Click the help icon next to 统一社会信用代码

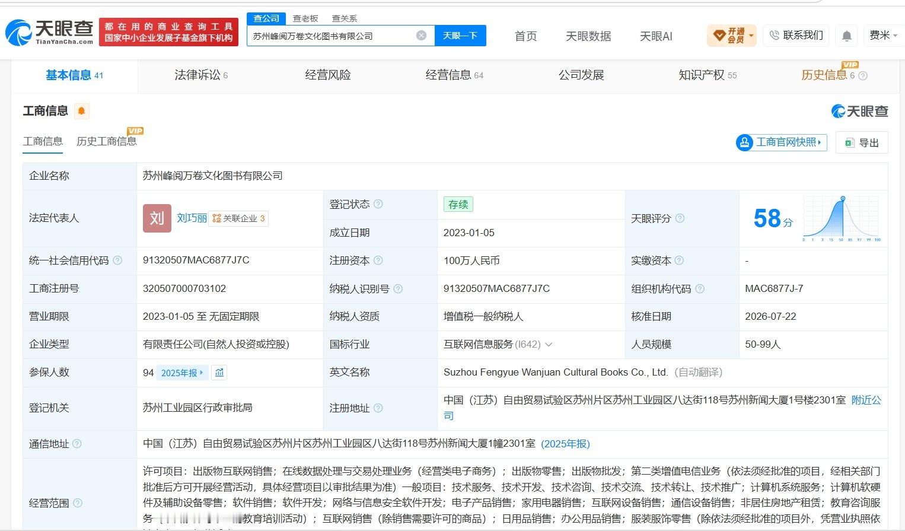pos(117,260)
